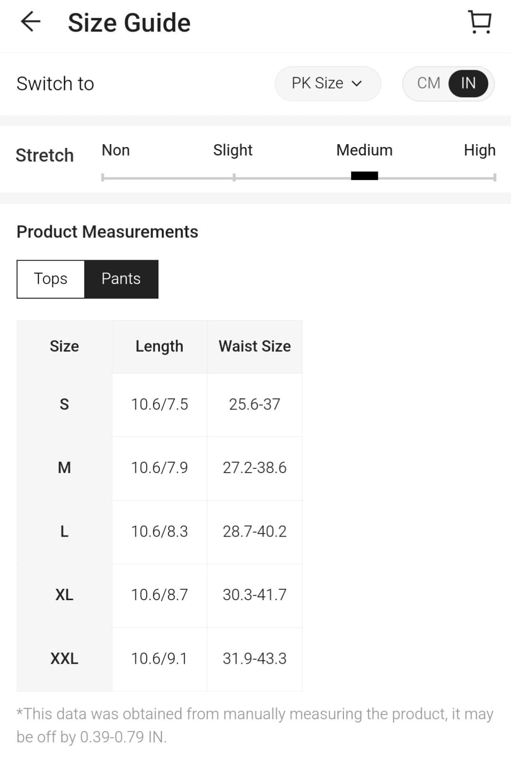Click the High stretch label
511x758 pixels.
[x=479, y=150]
